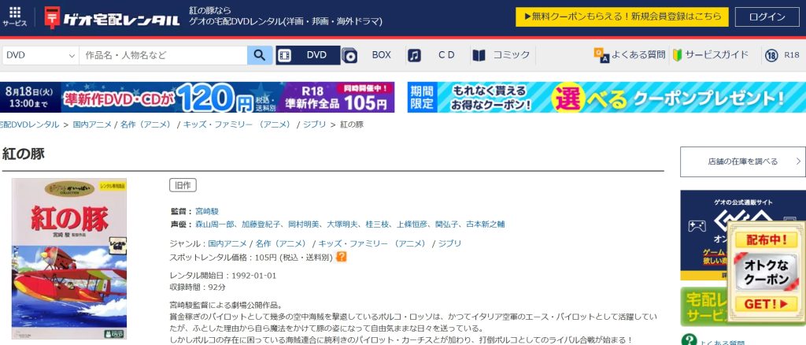Image resolution: width=806 pixels, height=345 pixels.
Task: Open genre link 国内アニメ
Action: point(227,243)
